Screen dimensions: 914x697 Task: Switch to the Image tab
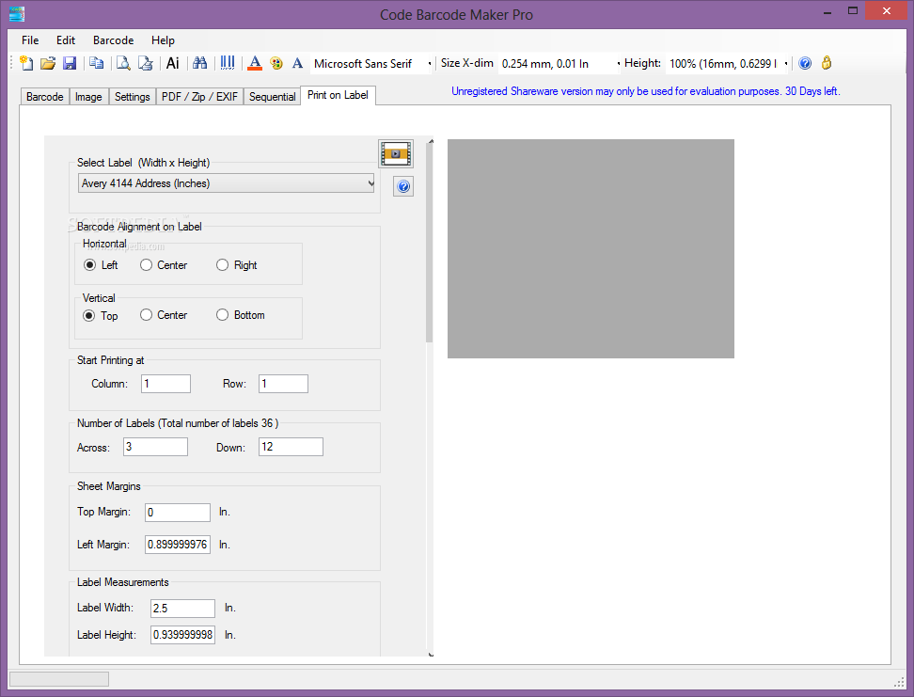[88, 97]
